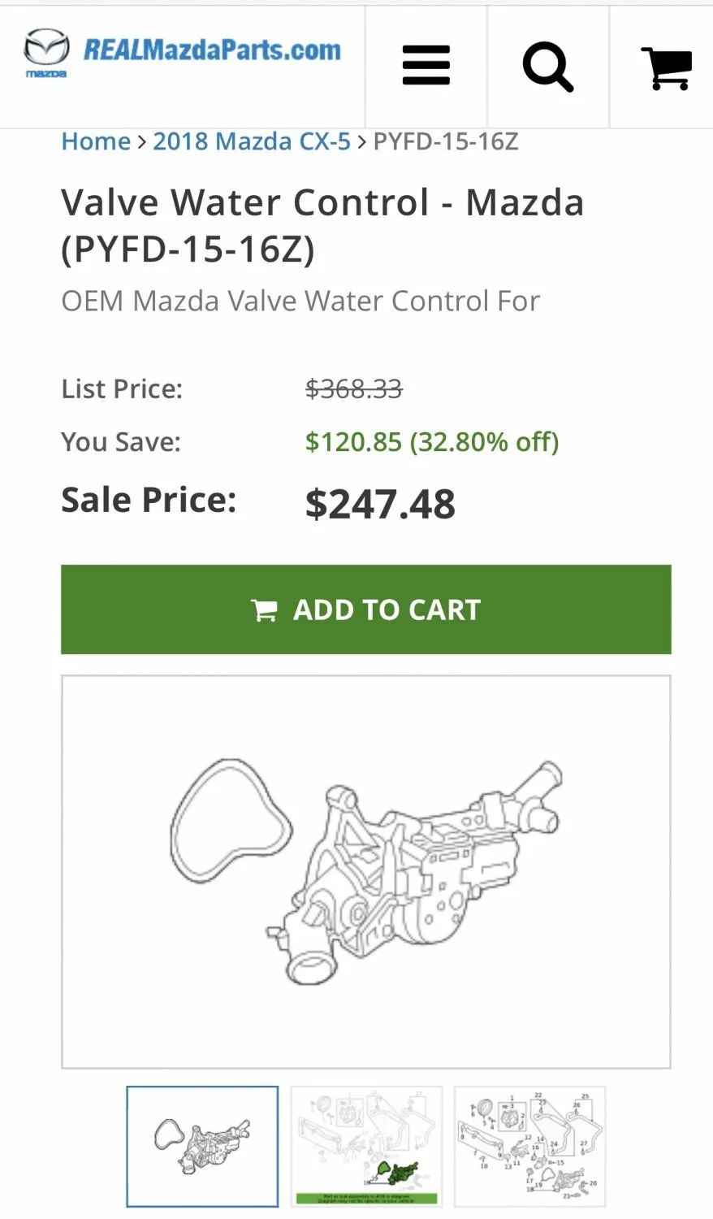Select first valve part thumbnail
Image resolution: width=713 pixels, height=1219 pixels.
click(x=202, y=1147)
